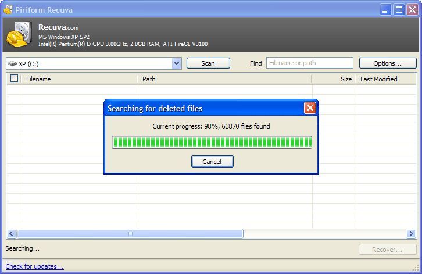Minimize the Piriform Recuva window
Image resolution: width=422 pixels, height=274 pixels.
coord(385,10)
